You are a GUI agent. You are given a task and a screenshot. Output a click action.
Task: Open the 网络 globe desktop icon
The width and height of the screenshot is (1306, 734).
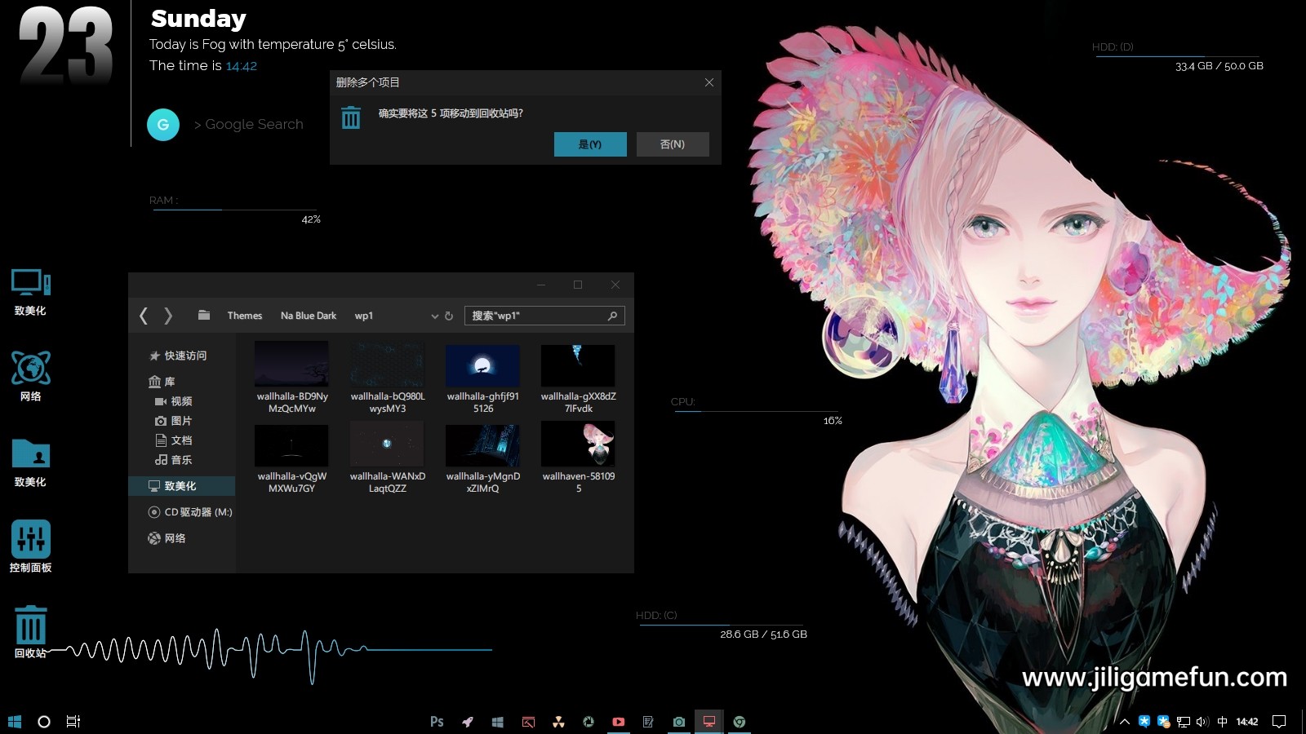[x=30, y=377]
